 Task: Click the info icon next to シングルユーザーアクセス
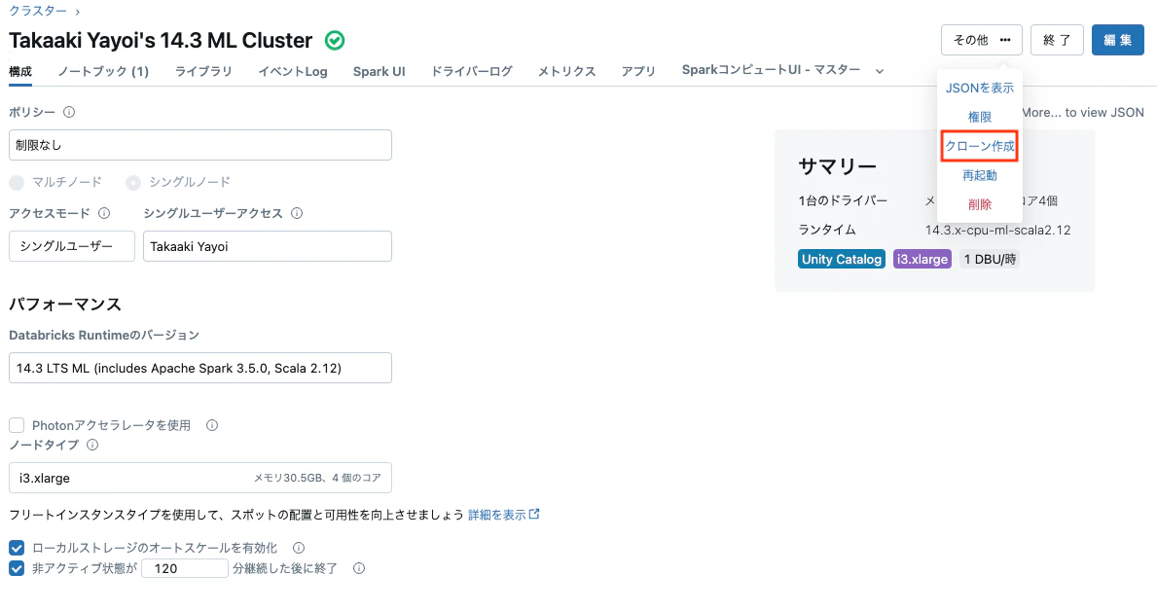point(297,213)
